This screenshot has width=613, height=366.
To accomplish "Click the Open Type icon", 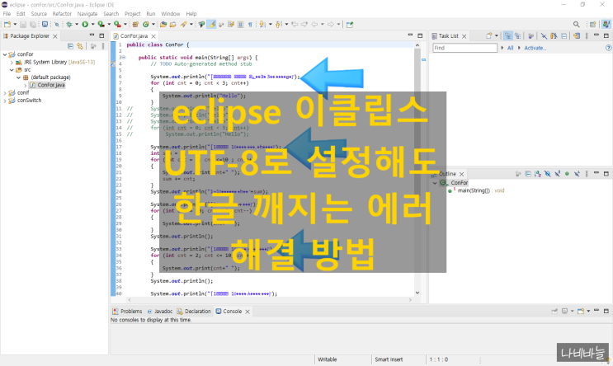I will pos(163,24).
